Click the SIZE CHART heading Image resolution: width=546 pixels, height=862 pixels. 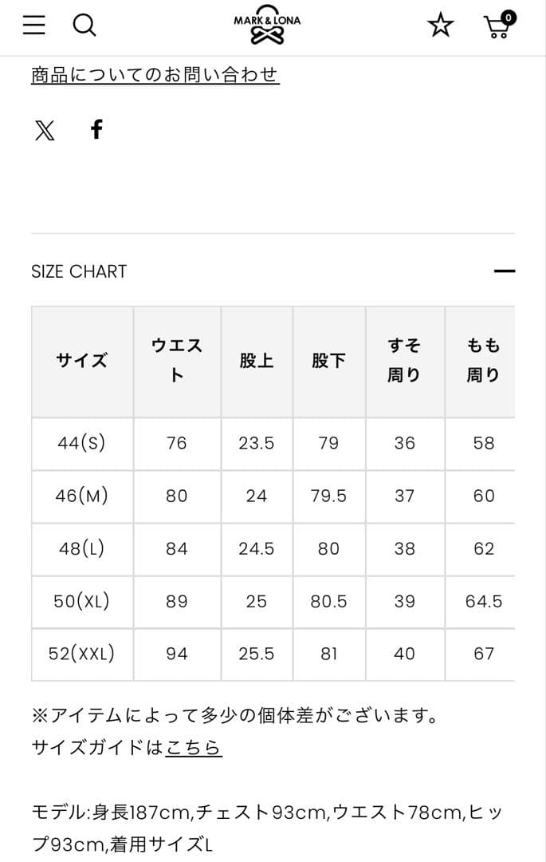pyautogui.click(x=78, y=271)
